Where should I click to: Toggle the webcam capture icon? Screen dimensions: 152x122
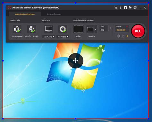63,29
